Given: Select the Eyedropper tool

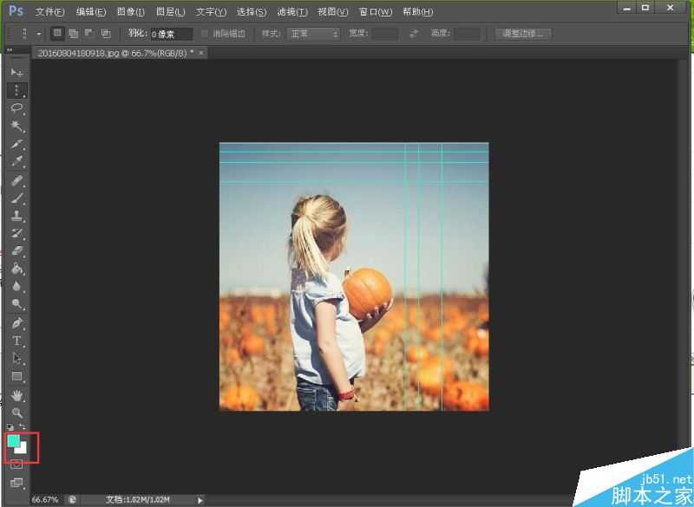Looking at the screenshot, I should click(16, 161).
